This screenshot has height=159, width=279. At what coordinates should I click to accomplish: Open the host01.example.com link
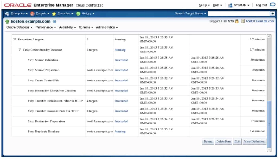click(x=260, y=21)
